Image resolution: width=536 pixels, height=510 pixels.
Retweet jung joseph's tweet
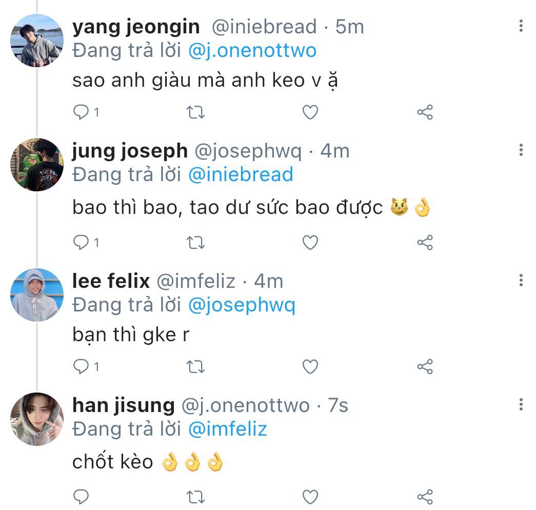point(195,242)
